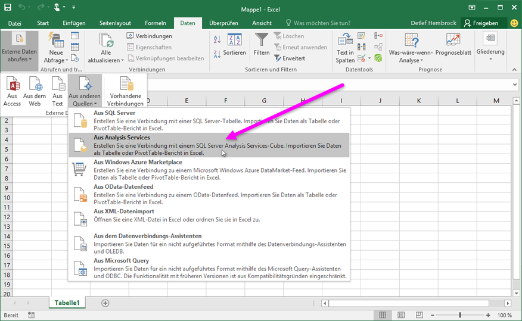
Task: Sort ascending A to Z
Action: [x=217, y=39]
